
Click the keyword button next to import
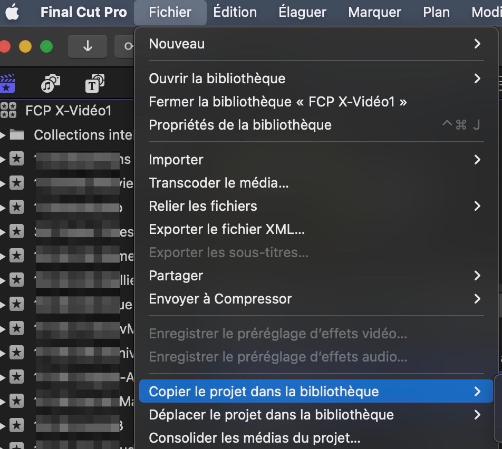pyautogui.click(x=125, y=46)
